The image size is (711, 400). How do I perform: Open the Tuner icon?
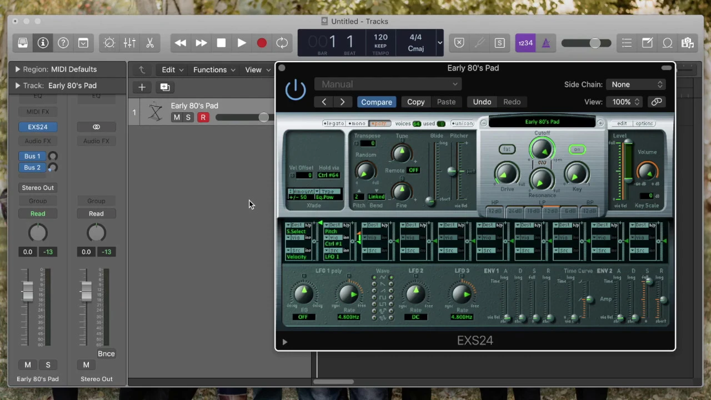click(479, 43)
